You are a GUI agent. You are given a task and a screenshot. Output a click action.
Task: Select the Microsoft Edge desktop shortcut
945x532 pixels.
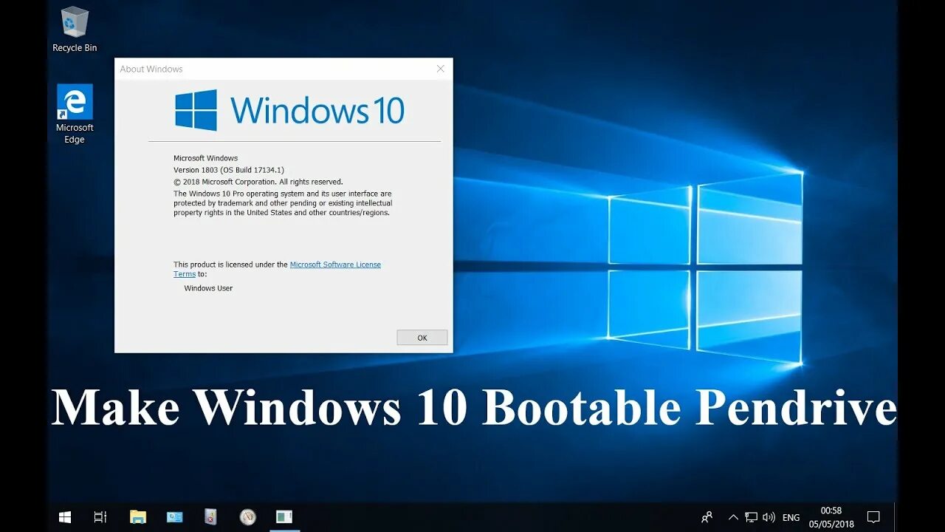[75, 114]
